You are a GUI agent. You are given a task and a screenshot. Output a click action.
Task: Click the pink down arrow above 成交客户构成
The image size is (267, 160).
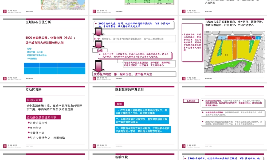[x=99, y=66]
